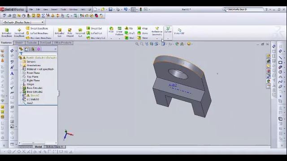Switch to the Office Products tab

(63, 43)
